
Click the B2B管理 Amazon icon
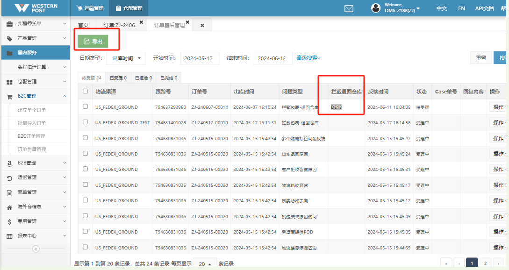click(9, 163)
